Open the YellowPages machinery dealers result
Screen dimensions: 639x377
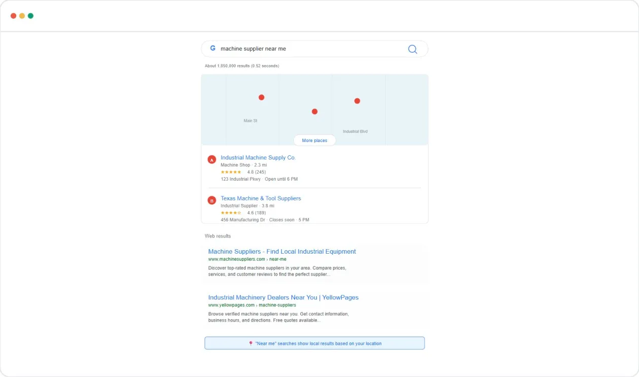point(283,297)
